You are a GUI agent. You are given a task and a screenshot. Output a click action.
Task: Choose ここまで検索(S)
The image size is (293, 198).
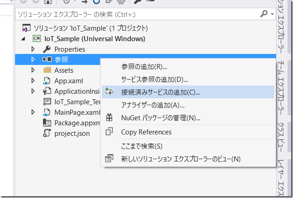pyautogui.click(x=188, y=146)
